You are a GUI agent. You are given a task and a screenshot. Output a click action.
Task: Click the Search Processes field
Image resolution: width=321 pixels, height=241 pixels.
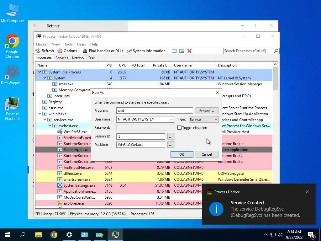[x=249, y=51]
